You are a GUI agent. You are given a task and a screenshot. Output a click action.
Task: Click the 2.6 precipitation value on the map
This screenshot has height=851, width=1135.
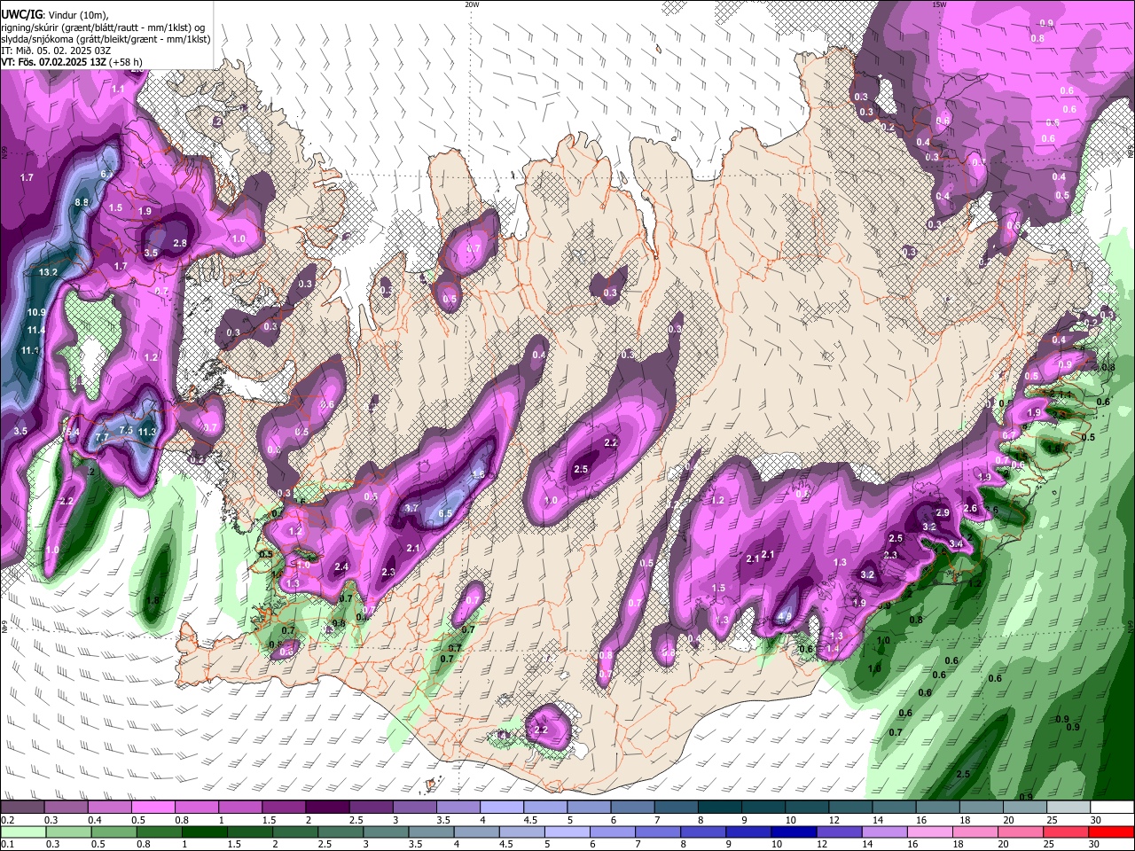970,508
